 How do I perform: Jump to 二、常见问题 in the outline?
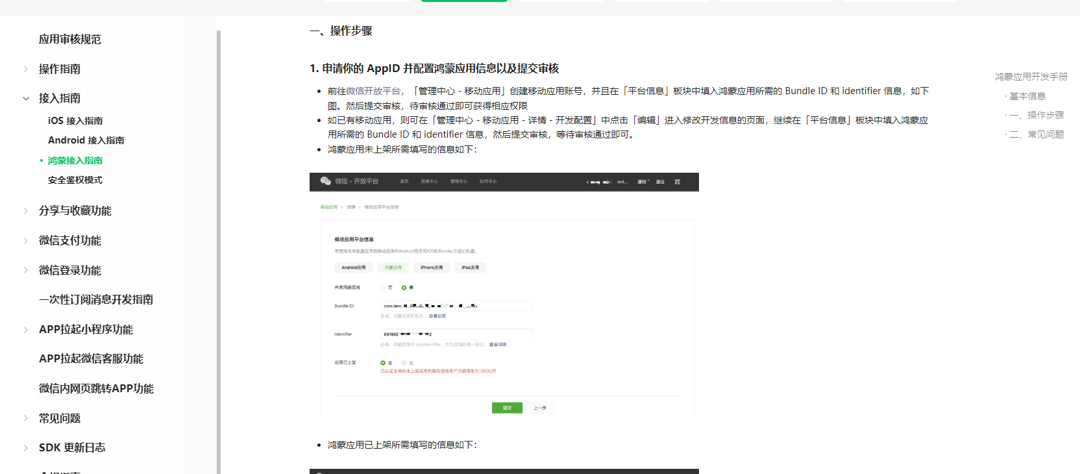1037,134
